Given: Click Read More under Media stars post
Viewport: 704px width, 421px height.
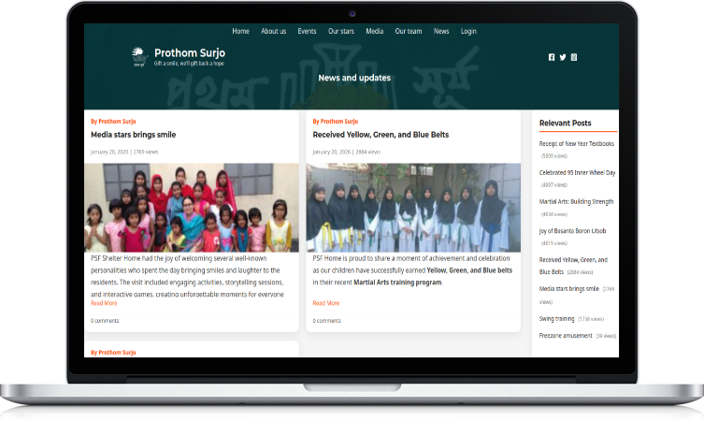Looking at the screenshot, I should coord(104,303).
